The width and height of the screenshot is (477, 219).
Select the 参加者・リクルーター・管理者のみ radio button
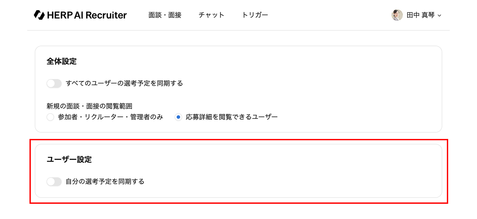click(x=50, y=117)
